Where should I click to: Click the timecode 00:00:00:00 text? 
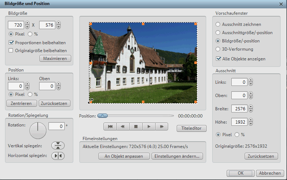(x=190, y=116)
